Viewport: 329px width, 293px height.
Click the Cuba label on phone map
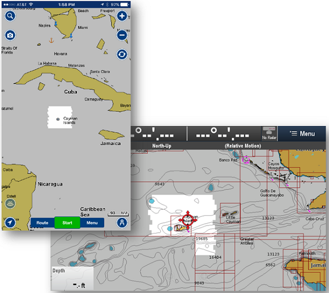tap(71, 92)
